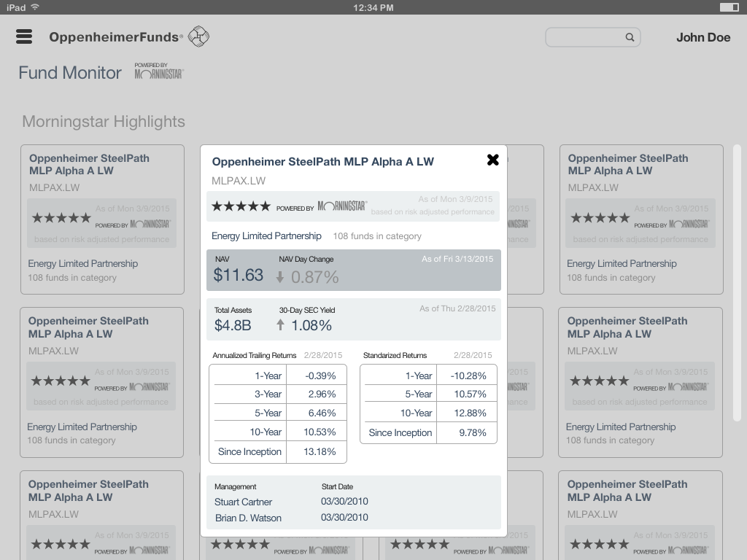
Task: Click manager name Brian D. Watson
Action: click(x=248, y=518)
